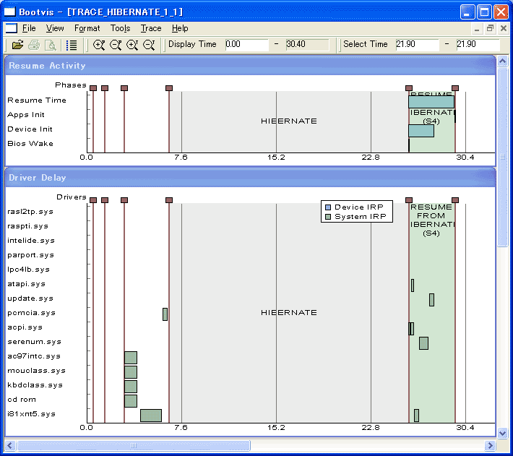Open the File menu
The height and width of the screenshot is (456, 513).
pyautogui.click(x=29, y=28)
